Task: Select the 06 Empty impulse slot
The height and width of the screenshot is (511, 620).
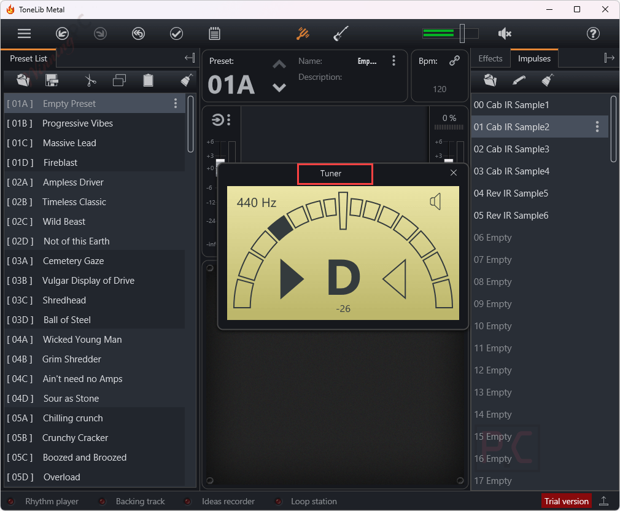Action: click(540, 237)
